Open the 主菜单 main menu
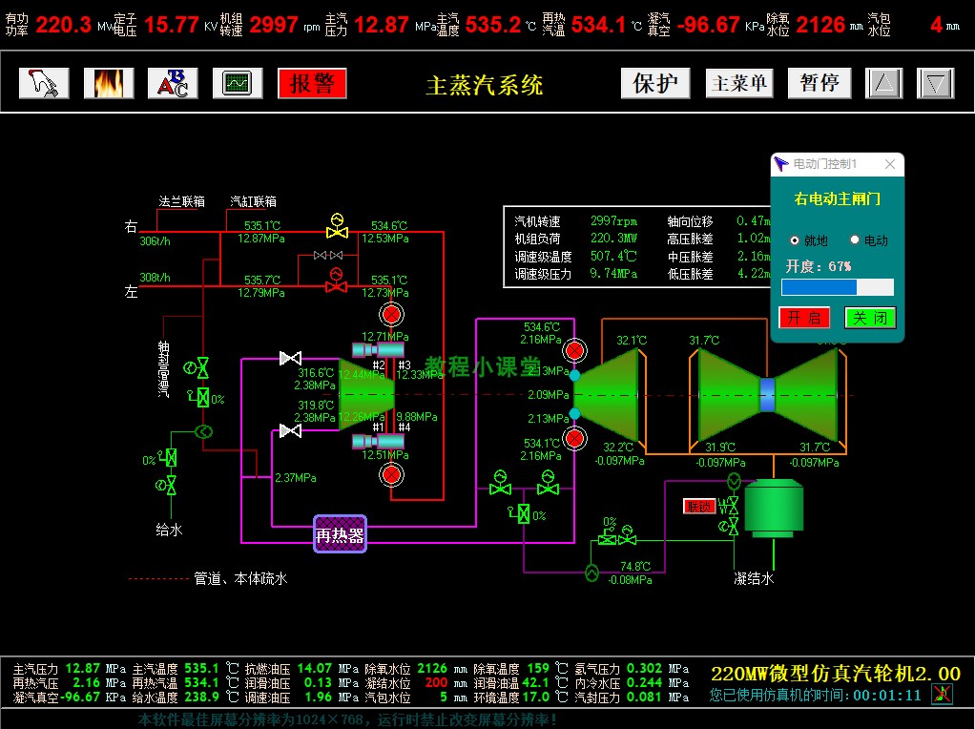Image resolution: width=975 pixels, height=729 pixels. [739, 83]
